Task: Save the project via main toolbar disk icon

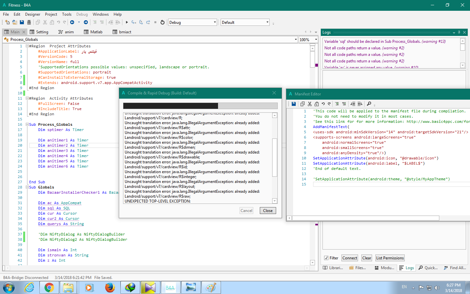Action: (22, 22)
